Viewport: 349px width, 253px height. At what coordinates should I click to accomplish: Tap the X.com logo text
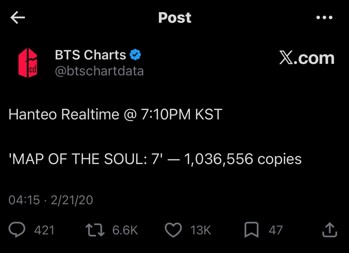click(x=307, y=58)
